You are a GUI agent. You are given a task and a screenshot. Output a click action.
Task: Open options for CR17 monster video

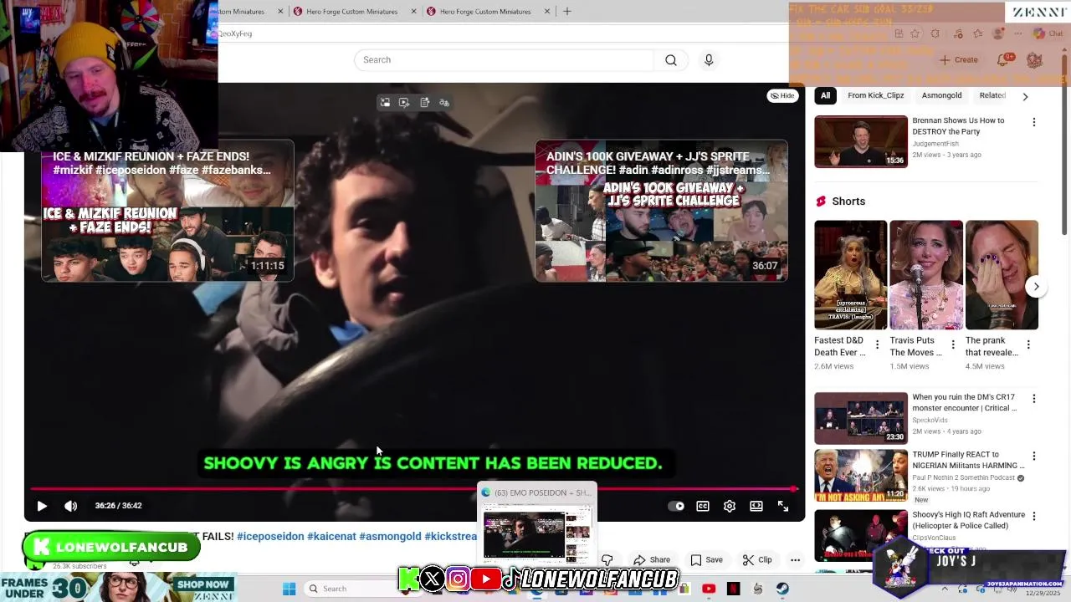coord(1034,400)
